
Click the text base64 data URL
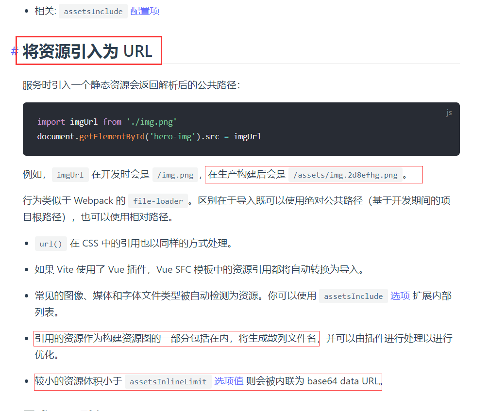342,381
